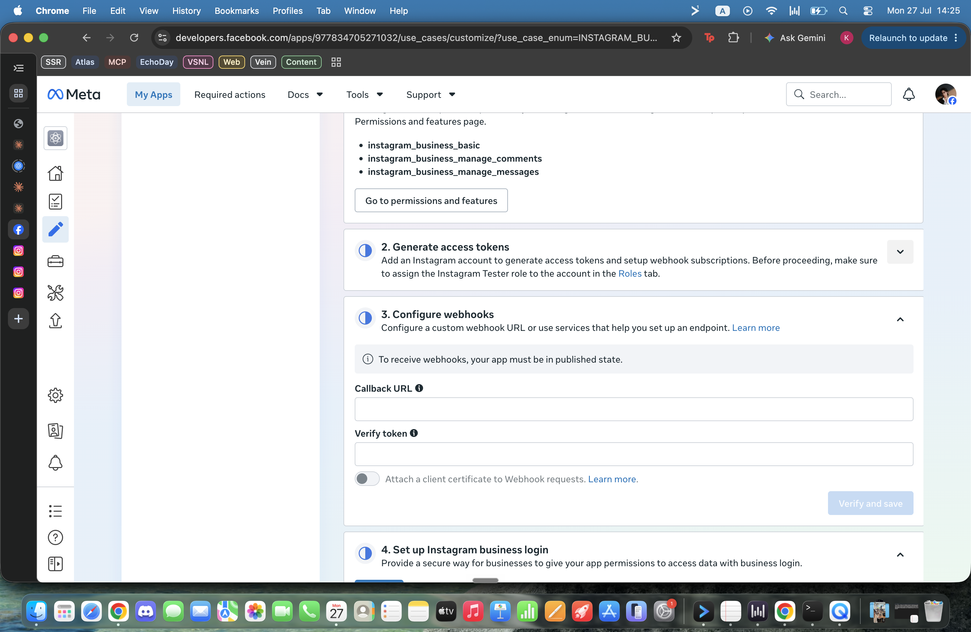
Task: Open the tools wrench icon in sidebar
Action: (55, 293)
